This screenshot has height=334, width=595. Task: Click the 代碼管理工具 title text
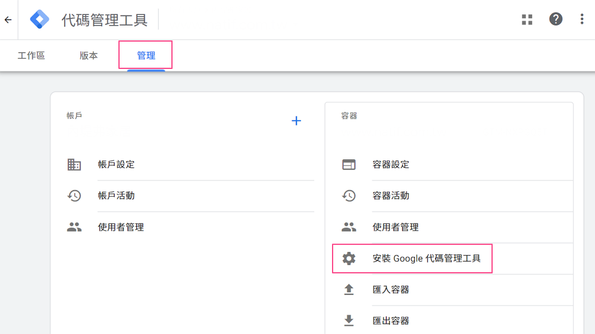(x=104, y=20)
